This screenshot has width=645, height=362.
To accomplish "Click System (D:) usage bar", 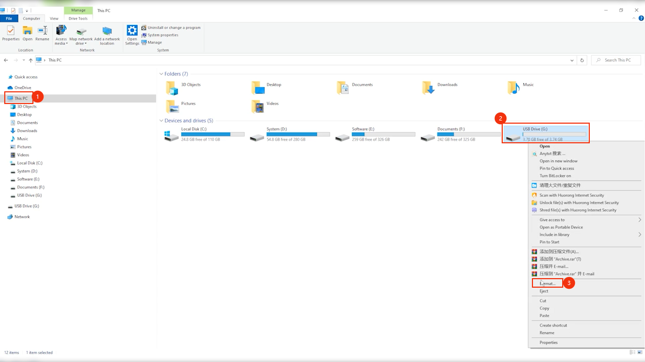I will 298,134.
